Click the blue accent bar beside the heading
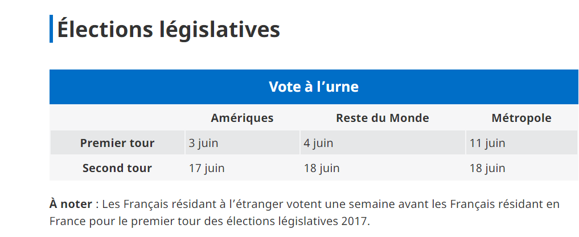The height and width of the screenshot is (237, 579). coord(51,29)
